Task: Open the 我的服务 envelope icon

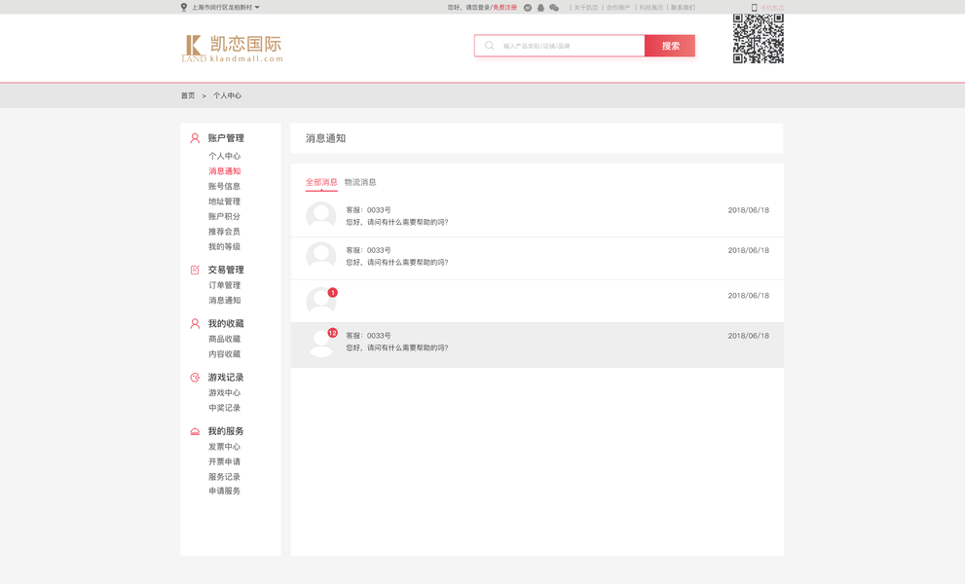Action: click(193, 430)
